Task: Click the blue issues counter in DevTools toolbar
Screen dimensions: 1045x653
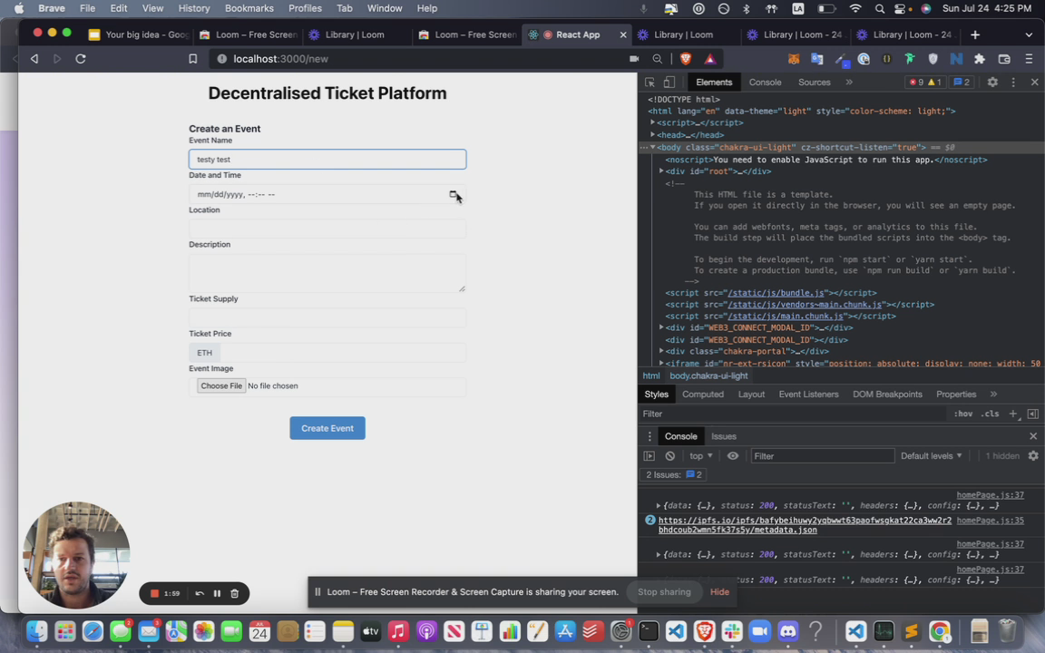Action: tap(961, 82)
